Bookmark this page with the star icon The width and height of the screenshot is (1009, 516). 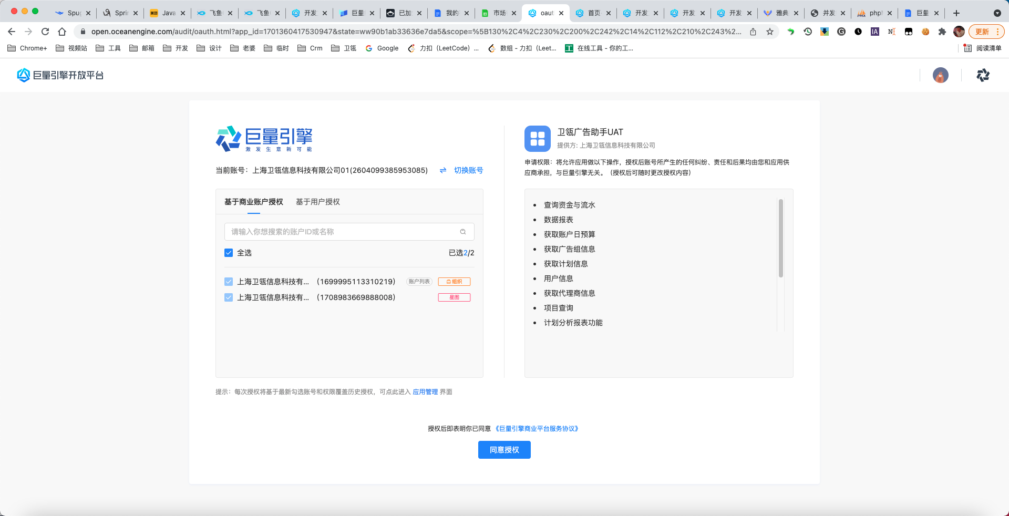coord(770,32)
